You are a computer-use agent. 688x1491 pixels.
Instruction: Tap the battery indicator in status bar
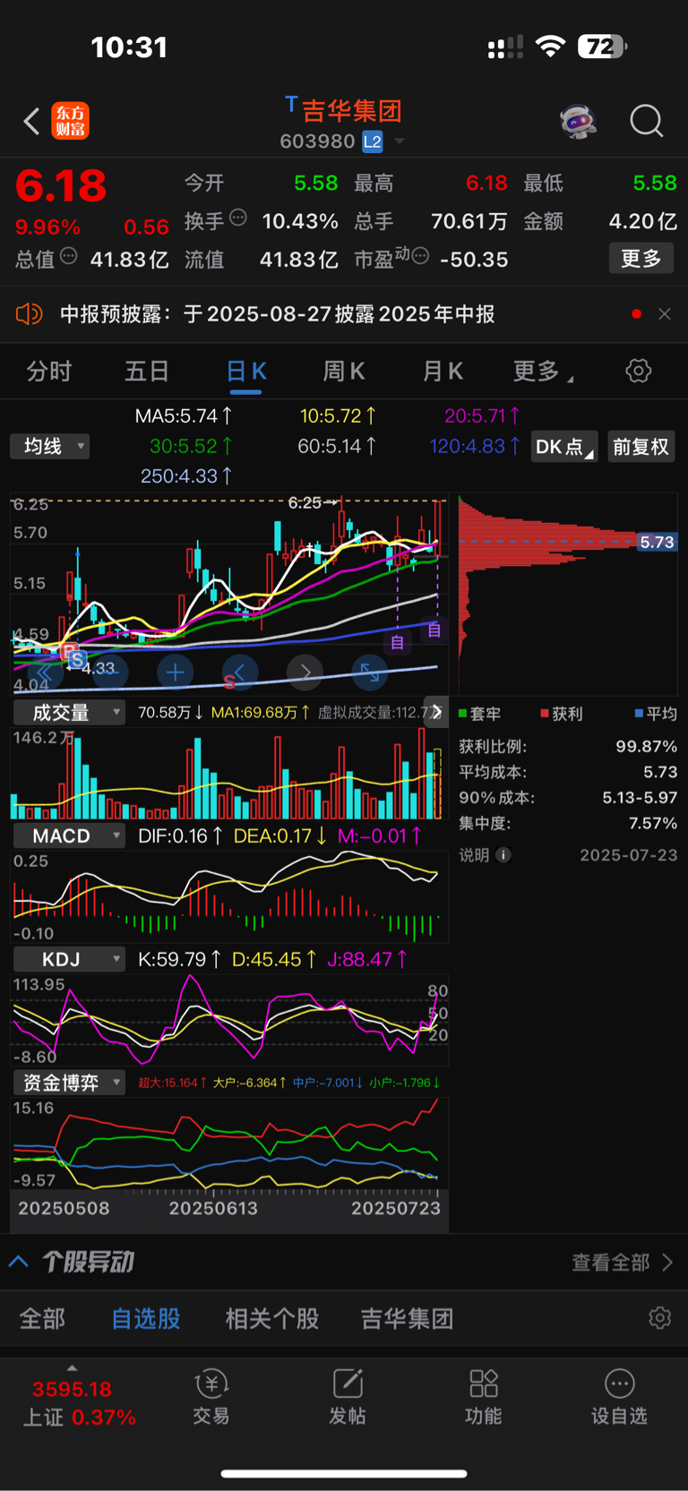pos(602,47)
